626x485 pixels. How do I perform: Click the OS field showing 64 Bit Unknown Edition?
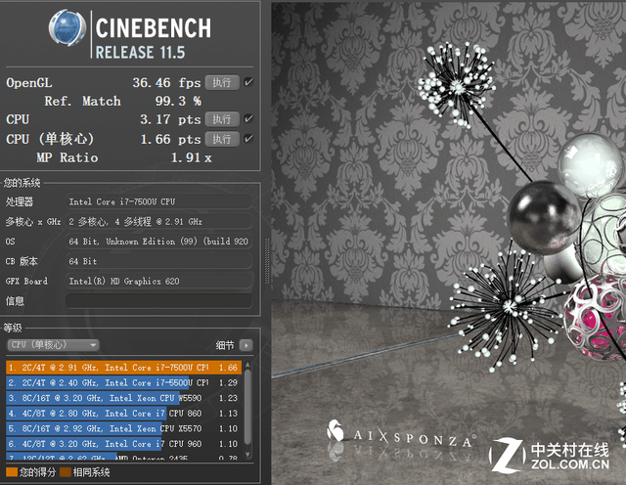[158, 242]
